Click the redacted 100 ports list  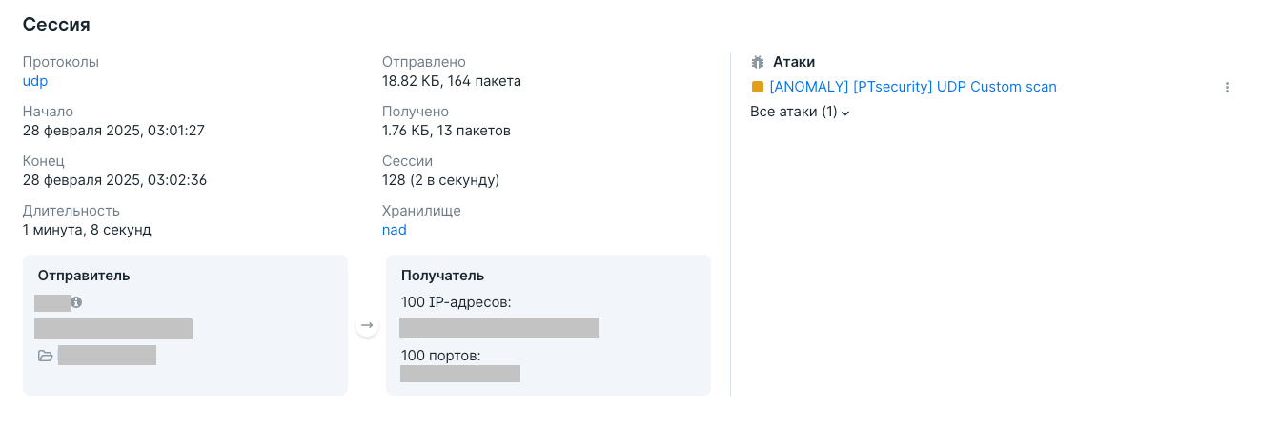[460, 374]
